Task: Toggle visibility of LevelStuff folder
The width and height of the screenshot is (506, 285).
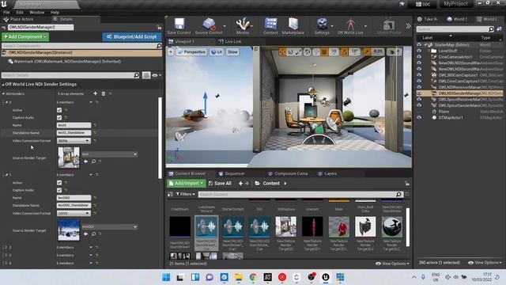Action: click(x=419, y=51)
